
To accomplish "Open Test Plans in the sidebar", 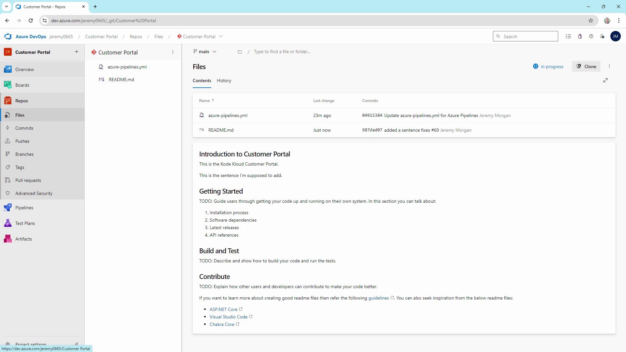I will coord(25,223).
